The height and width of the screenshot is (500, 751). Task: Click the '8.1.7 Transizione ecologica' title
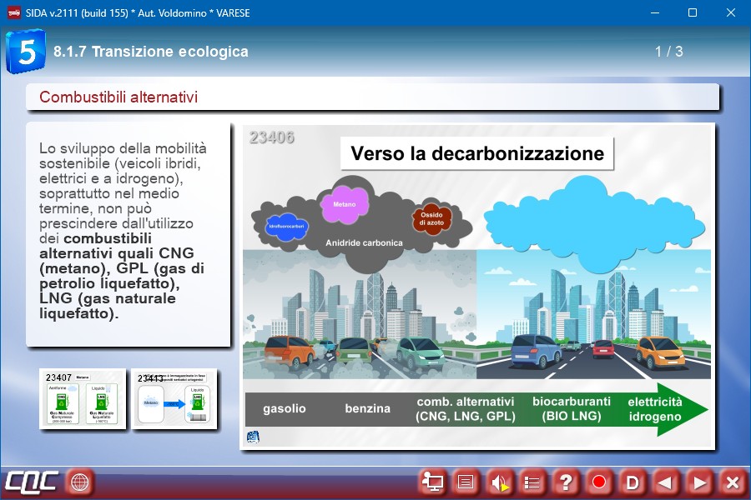[x=151, y=52]
